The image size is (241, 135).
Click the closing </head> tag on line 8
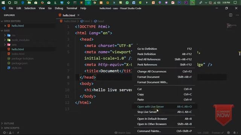tap(88, 77)
